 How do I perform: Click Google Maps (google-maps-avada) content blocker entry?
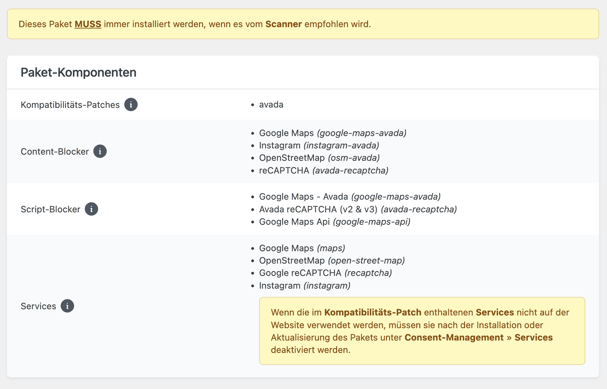click(x=333, y=133)
